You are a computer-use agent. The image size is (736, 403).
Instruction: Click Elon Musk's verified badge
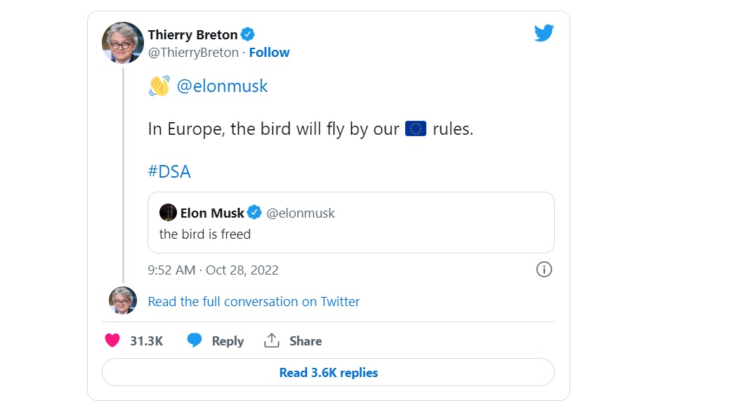[x=255, y=213]
